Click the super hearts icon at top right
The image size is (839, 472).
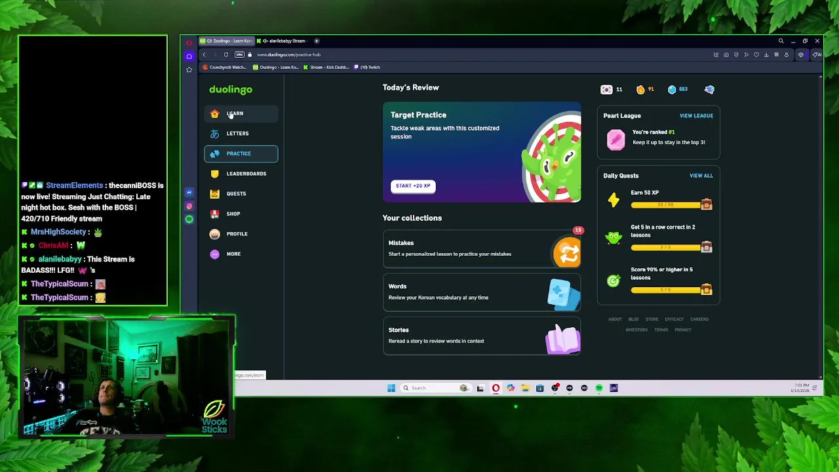[709, 89]
